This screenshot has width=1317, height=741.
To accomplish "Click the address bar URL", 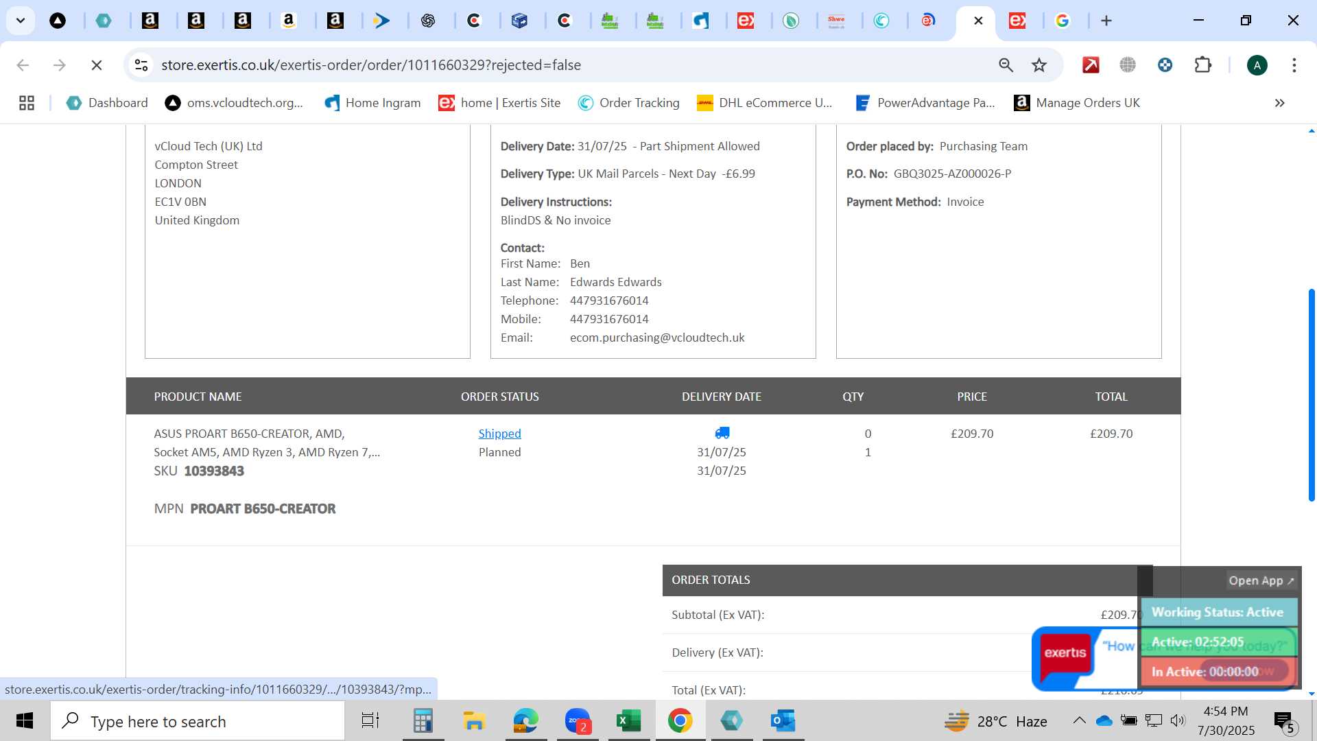I will pyautogui.click(x=371, y=65).
